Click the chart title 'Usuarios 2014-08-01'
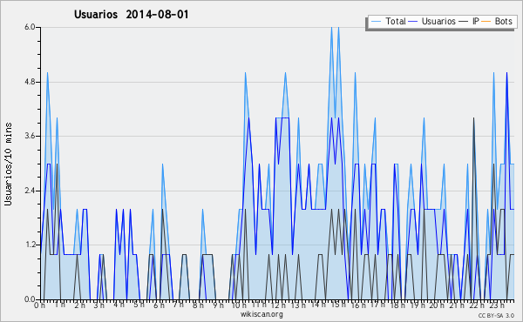 131,15
